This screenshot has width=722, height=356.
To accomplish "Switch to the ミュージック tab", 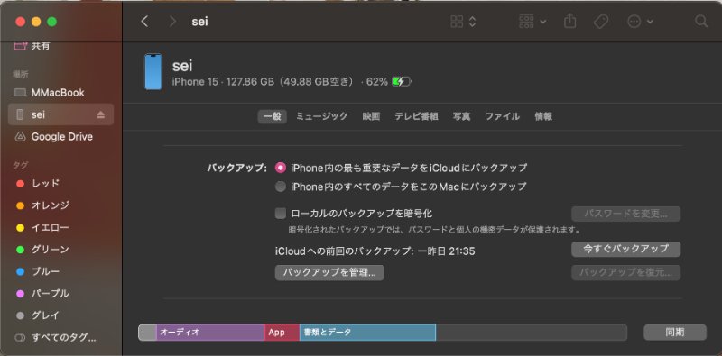I will click(322, 116).
